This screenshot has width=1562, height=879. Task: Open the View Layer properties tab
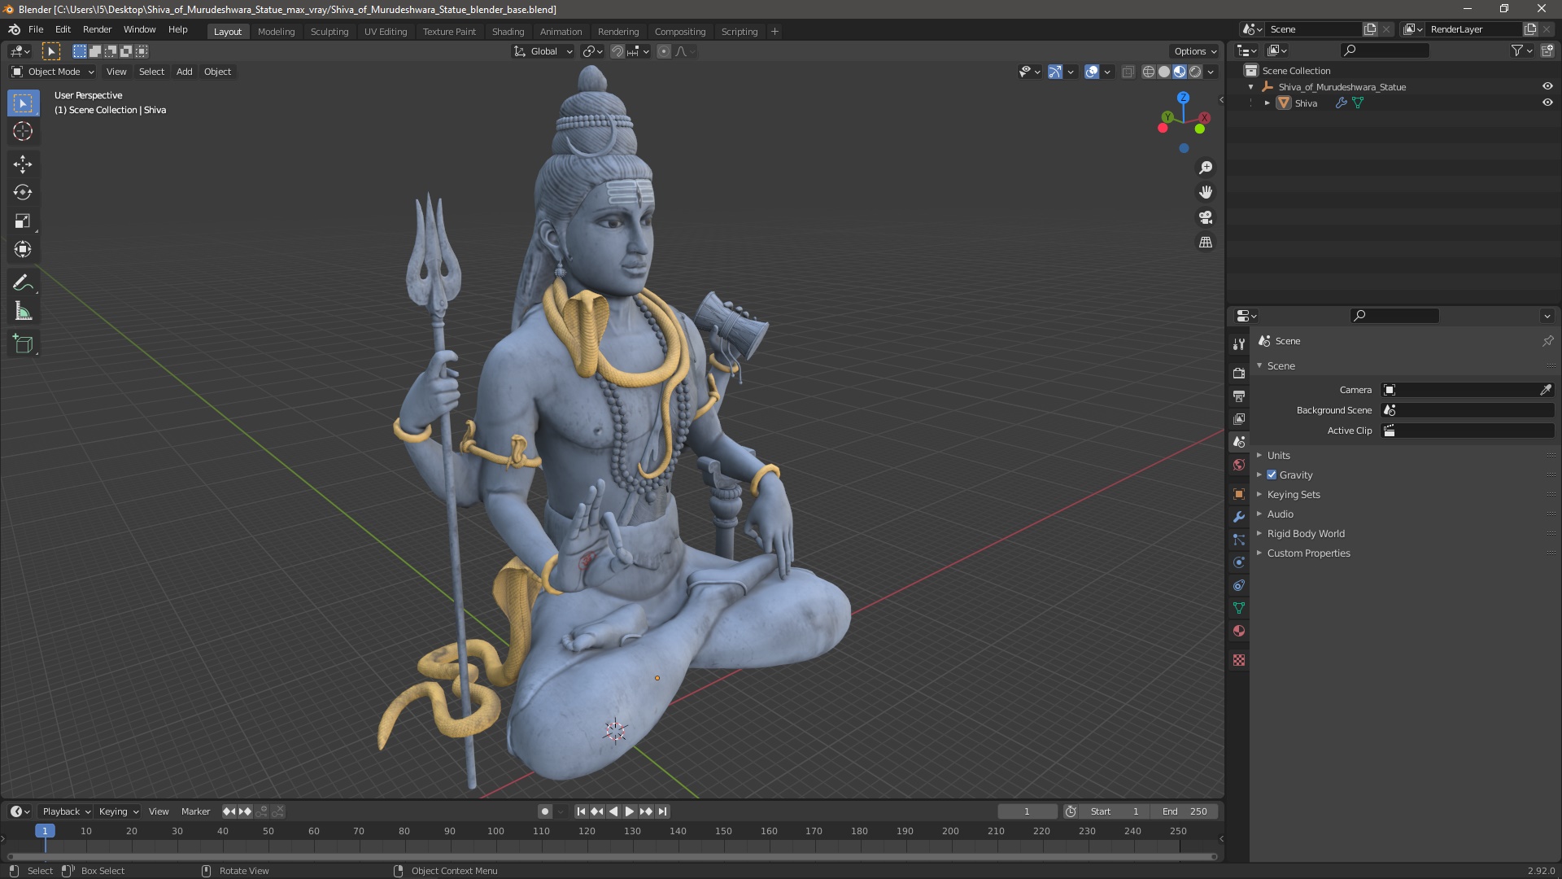coord(1239,418)
